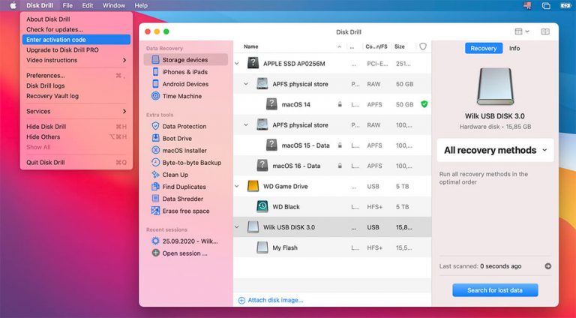Viewport: 576px width, 318px height.
Task: Select macOS 16 - Data volume
Action: pyautogui.click(x=332, y=166)
